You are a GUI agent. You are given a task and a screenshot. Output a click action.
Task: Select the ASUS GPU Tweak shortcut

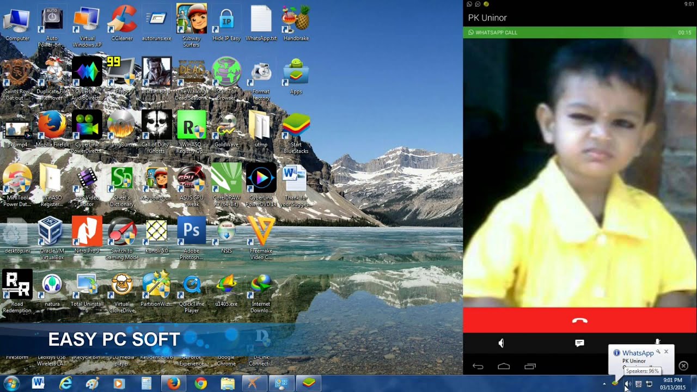192,185
